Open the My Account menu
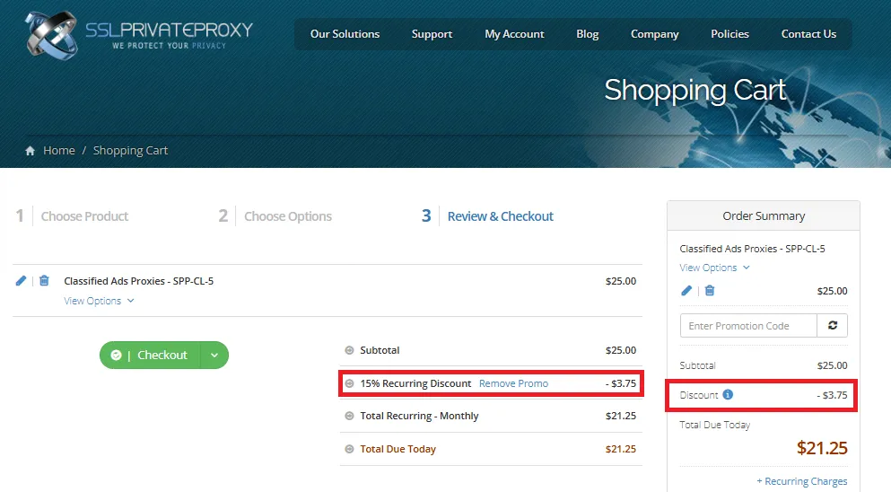Image resolution: width=891 pixels, height=492 pixels. coord(514,34)
